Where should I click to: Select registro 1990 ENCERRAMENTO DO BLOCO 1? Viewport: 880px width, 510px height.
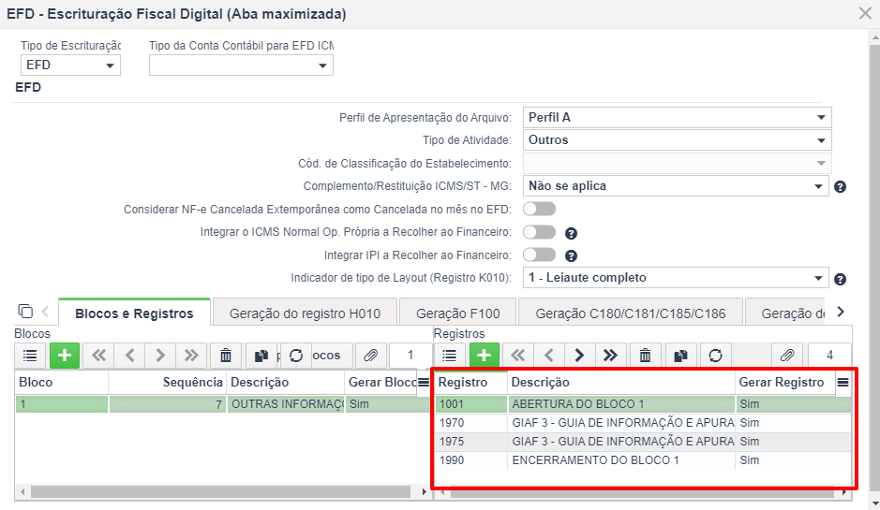643,460
